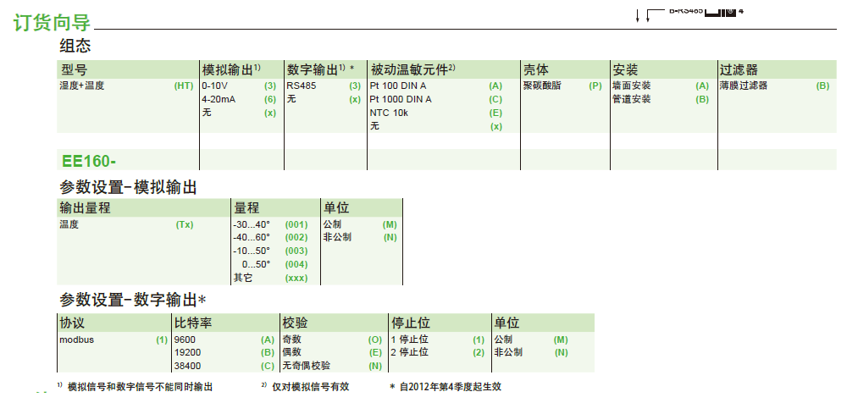Select the 0...50° range
Screen dimensions: 858x414
tap(256, 265)
